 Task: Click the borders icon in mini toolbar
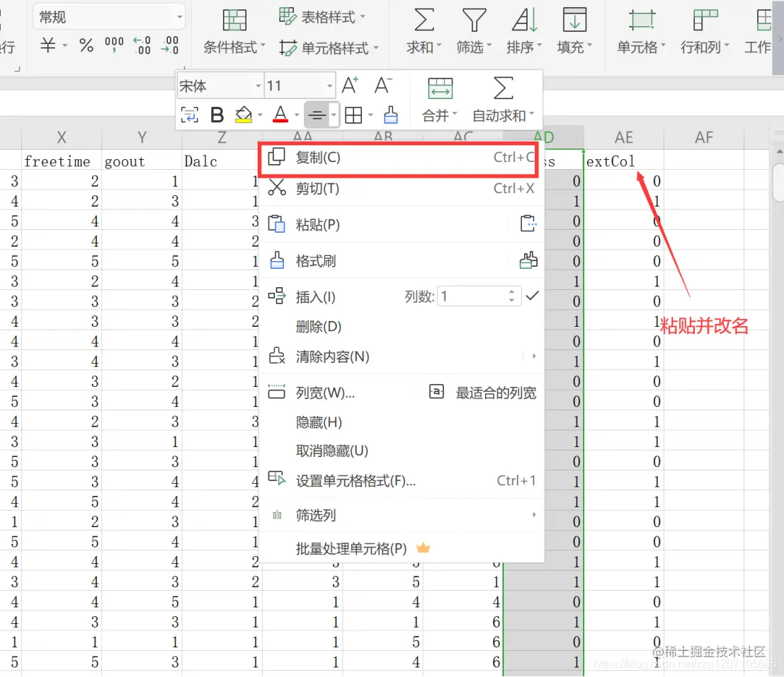tap(353, 115)
